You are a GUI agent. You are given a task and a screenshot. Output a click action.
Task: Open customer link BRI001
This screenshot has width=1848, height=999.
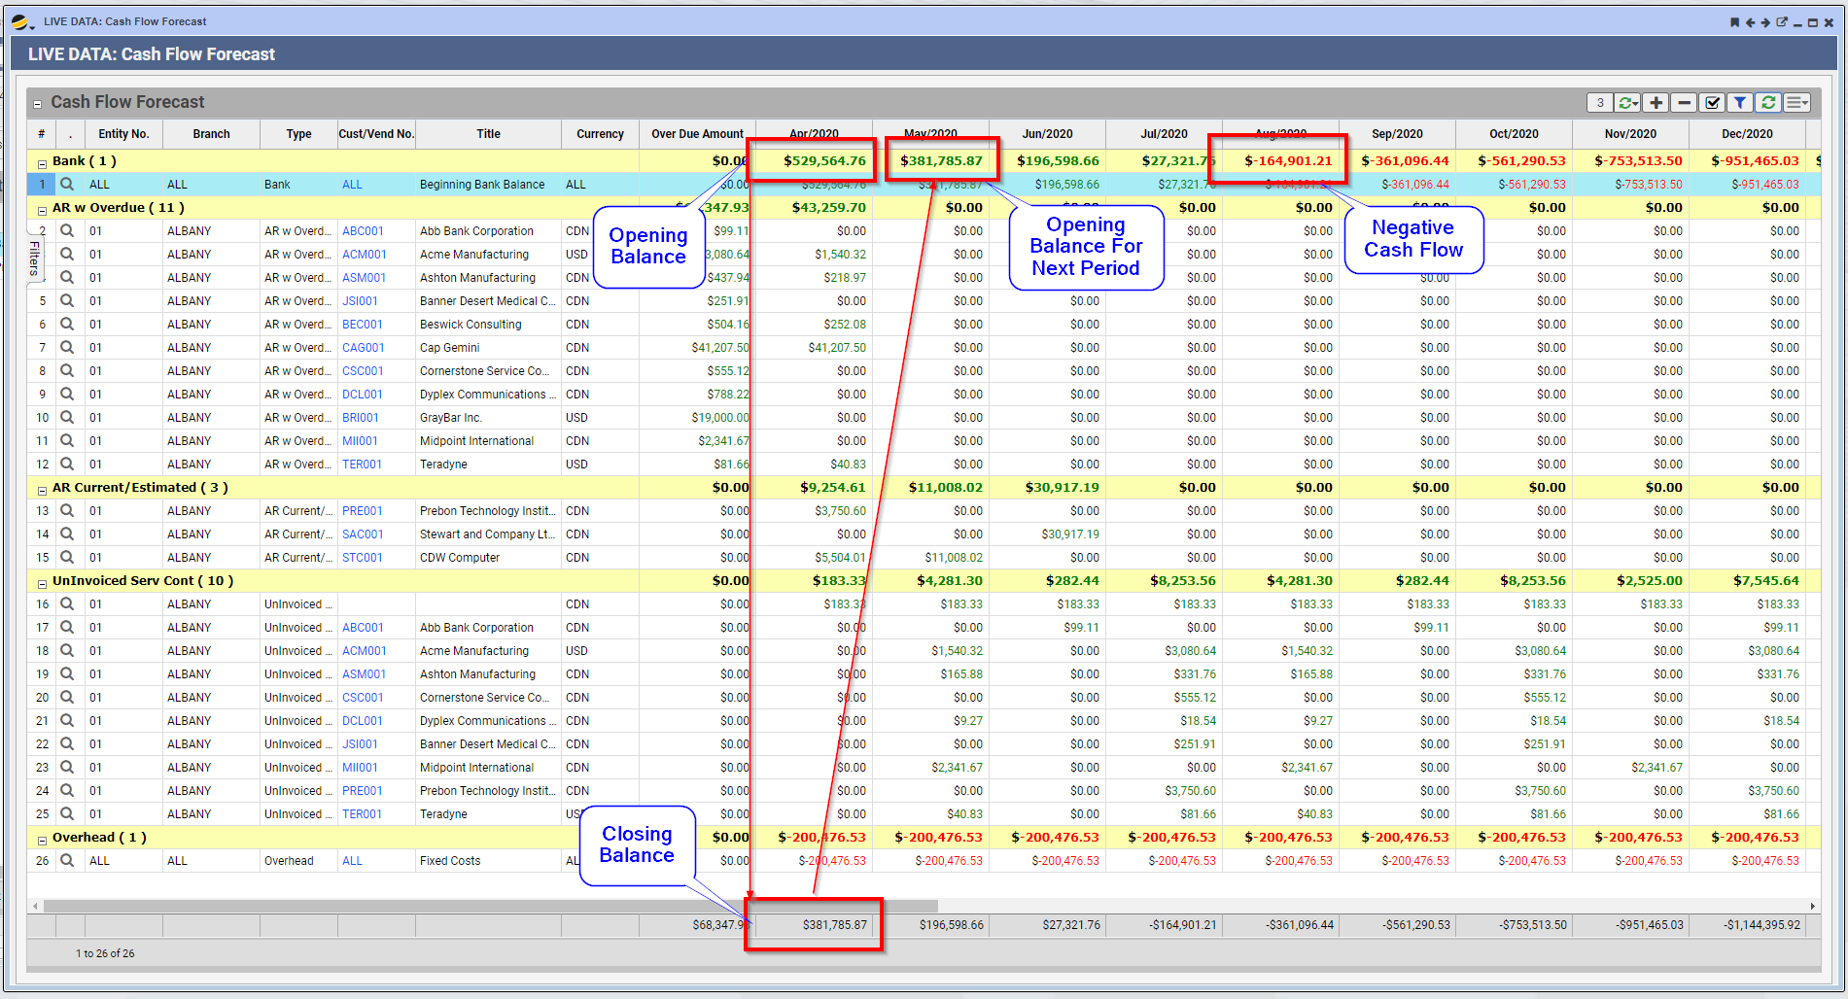coord(360,418)
